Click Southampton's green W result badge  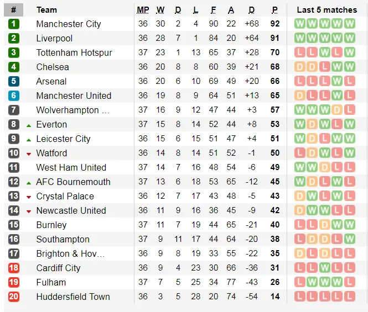click(x=349, y=239)
